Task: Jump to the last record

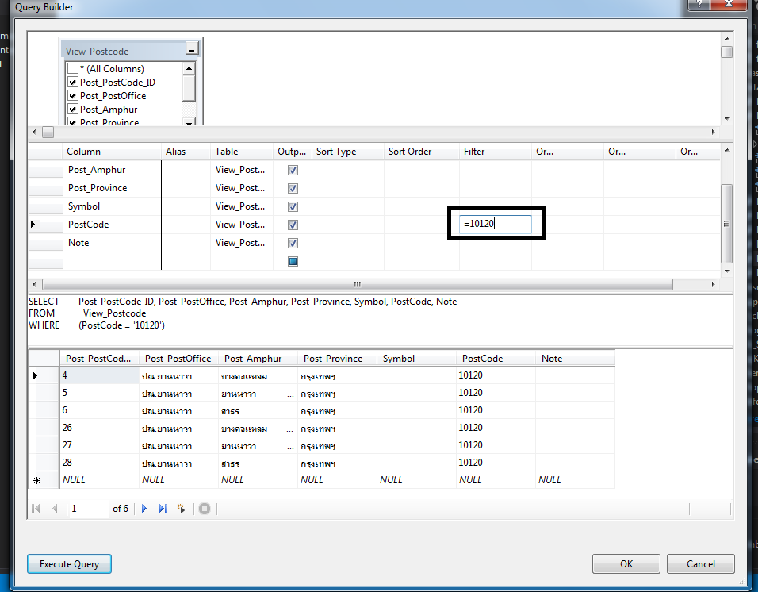Action: coord(163,509)
